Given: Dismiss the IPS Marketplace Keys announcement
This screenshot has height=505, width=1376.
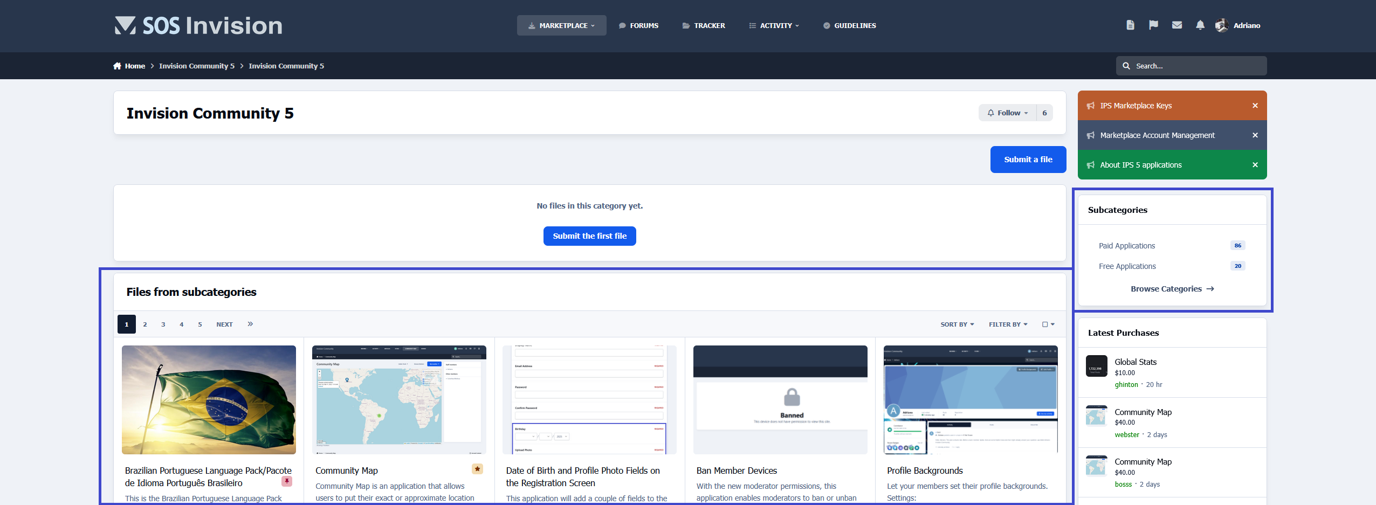Looking at the screenshot, I should tap(1255, 106).
